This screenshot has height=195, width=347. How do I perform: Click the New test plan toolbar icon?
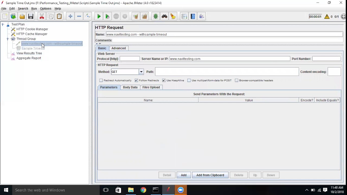[x=5, y=17]
